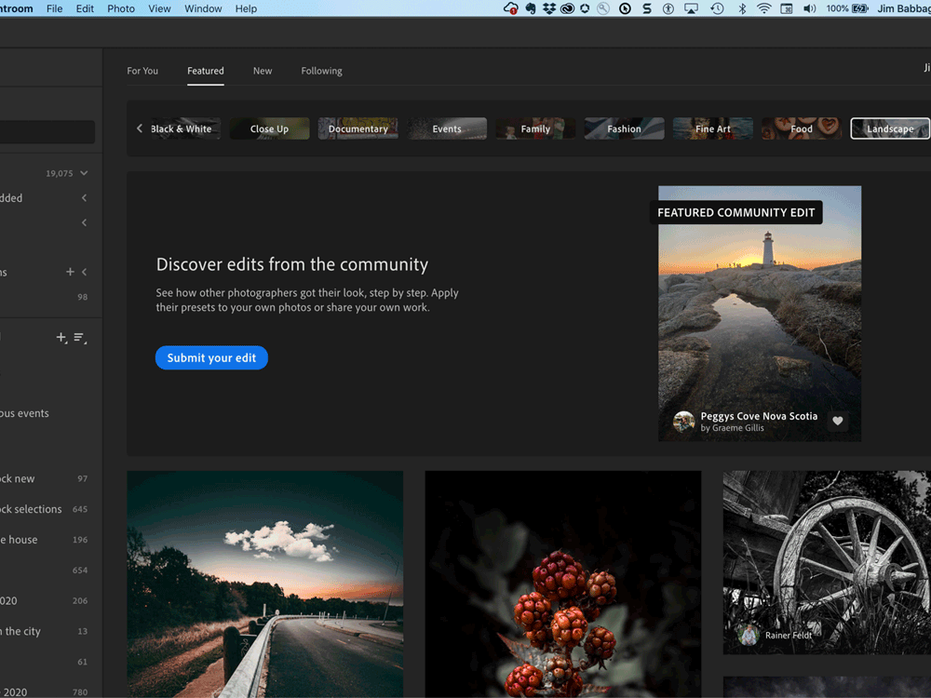Filter by Food category
The width and height of the screenshot is (931, 698).
[x=802, y=128]
